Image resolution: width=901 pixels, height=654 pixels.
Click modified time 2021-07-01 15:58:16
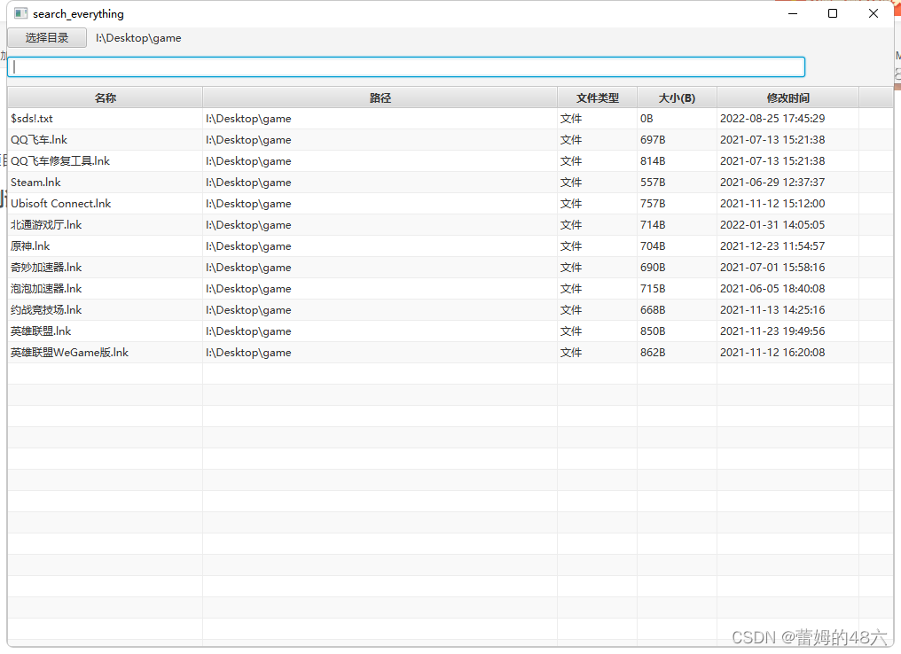point(772,267)
